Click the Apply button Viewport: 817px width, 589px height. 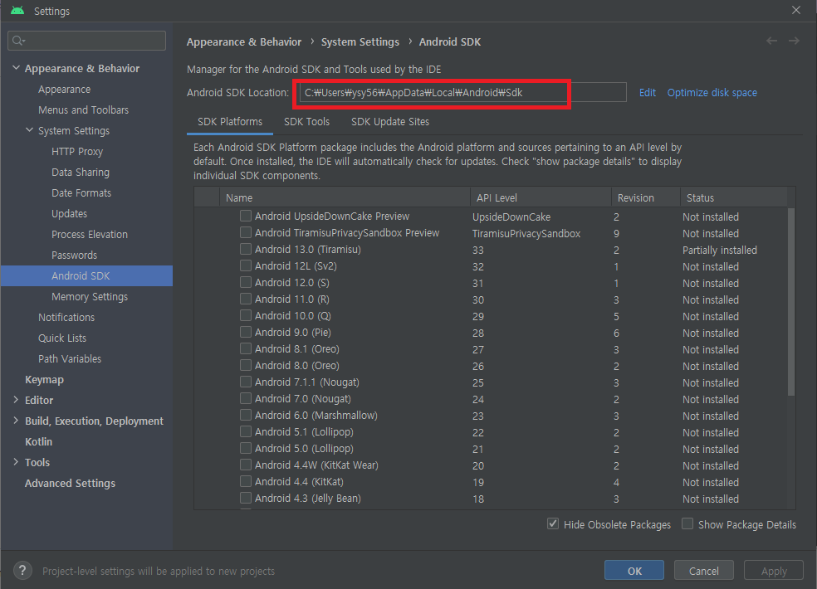[773, 571]
